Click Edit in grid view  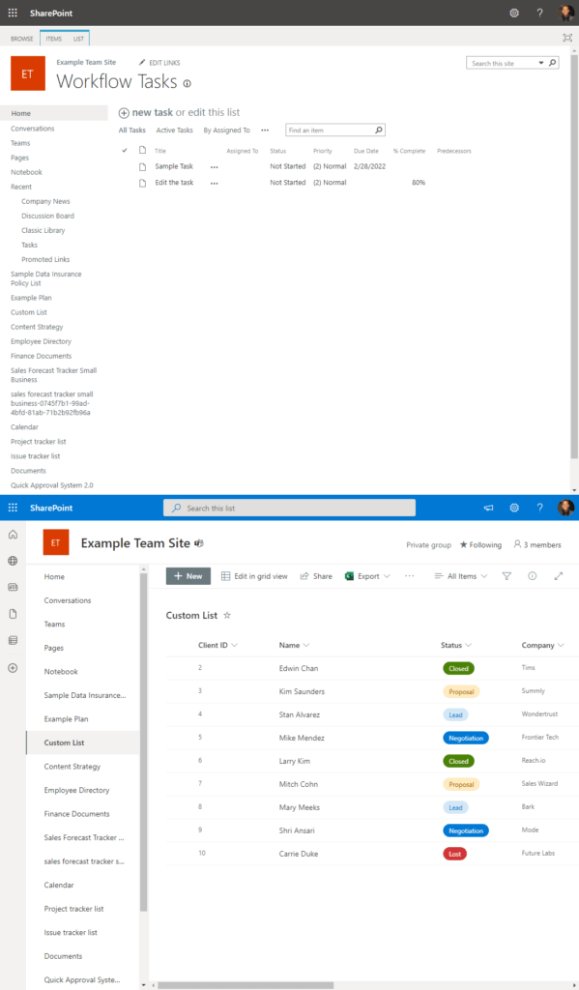pyautogui.click(x=254, y=576)
